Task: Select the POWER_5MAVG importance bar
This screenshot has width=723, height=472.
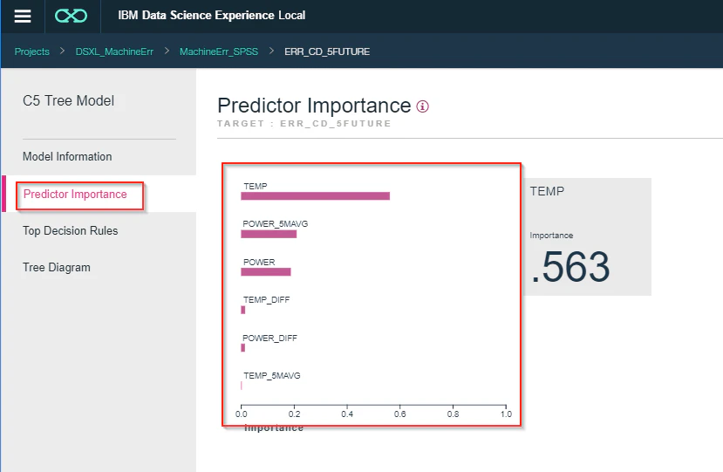Action: click(x=269, y=234)
